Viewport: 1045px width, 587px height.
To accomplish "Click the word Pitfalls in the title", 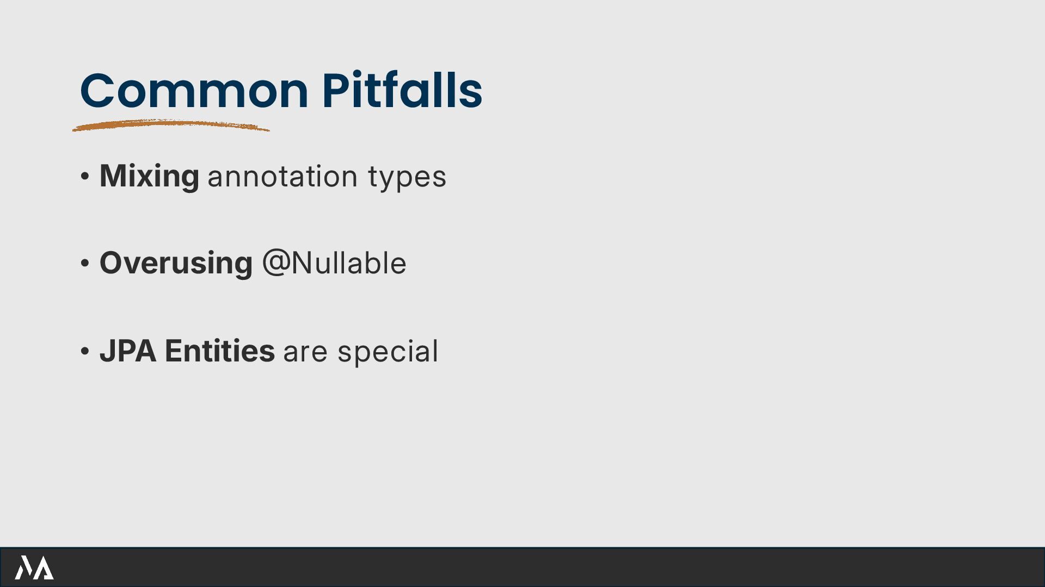I will (402, 90).
